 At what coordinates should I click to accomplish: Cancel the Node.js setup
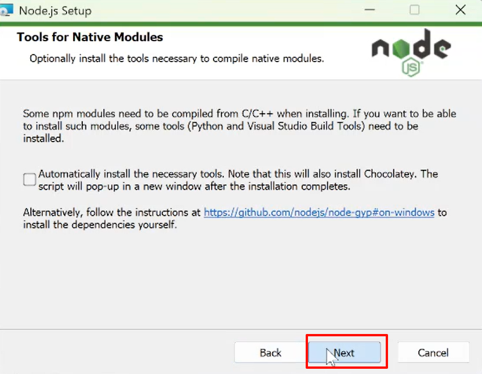(x=433, y=353)
